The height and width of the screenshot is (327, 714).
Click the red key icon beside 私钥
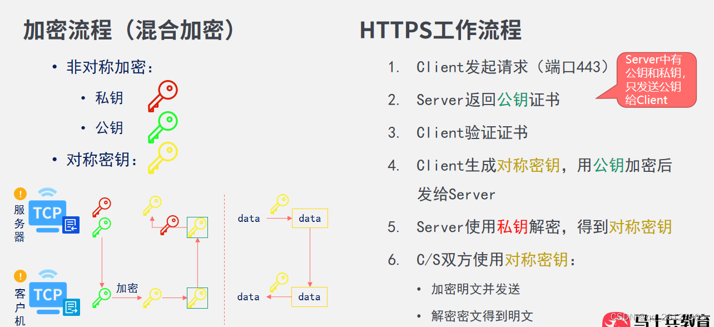[x=162, y=96]
